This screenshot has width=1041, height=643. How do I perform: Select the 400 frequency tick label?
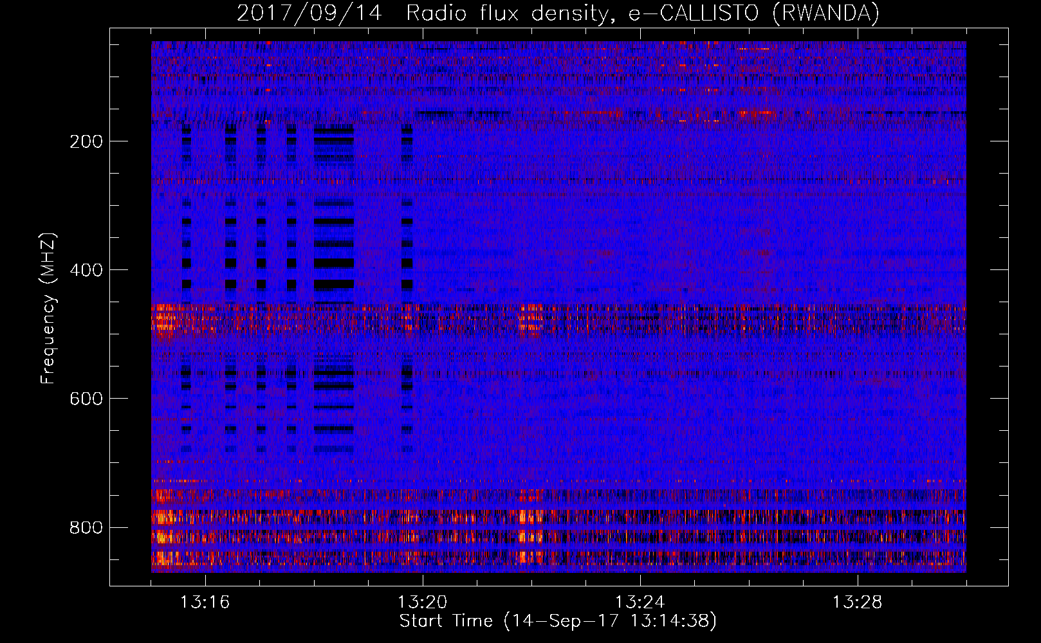point(86,270)
